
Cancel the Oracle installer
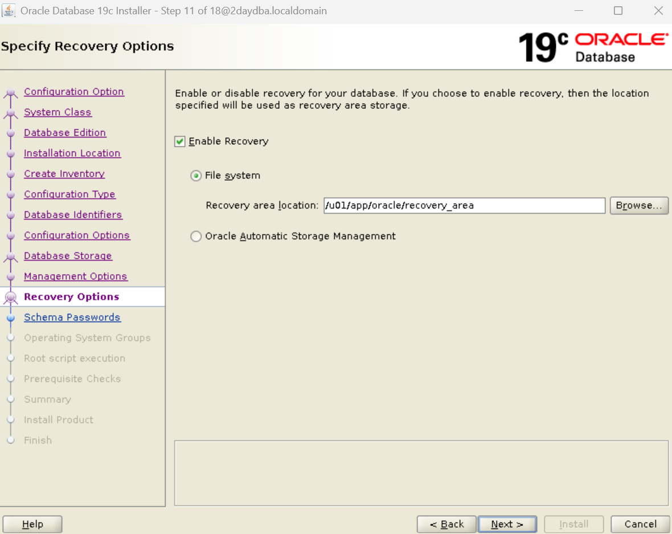tap(640, 524)
